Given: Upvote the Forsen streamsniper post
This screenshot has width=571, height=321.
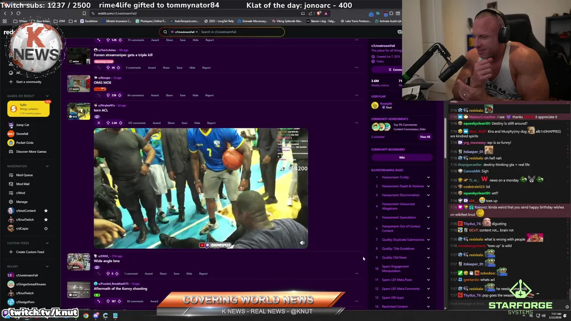Looking at the screenshot, I should 108,67.
